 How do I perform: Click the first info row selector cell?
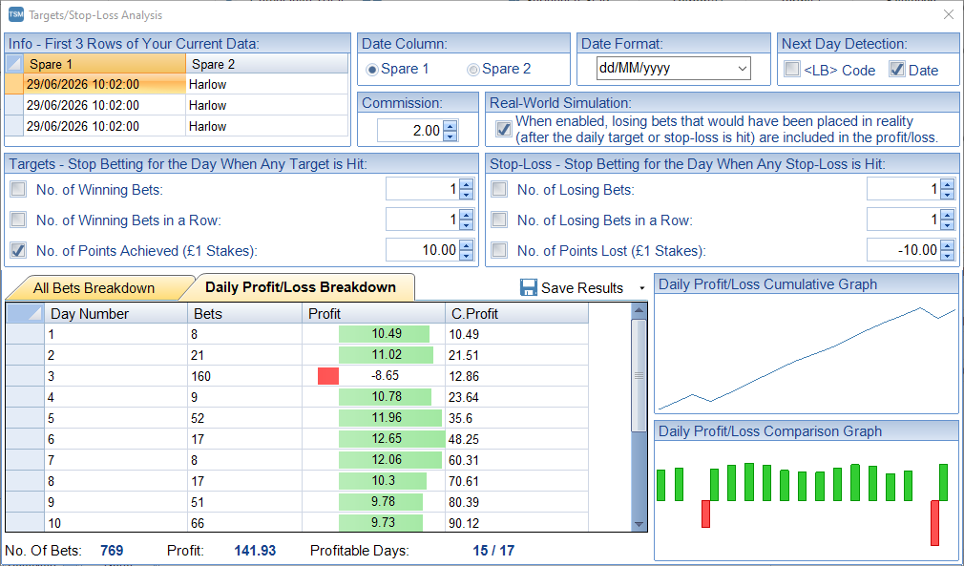[14, 84]
